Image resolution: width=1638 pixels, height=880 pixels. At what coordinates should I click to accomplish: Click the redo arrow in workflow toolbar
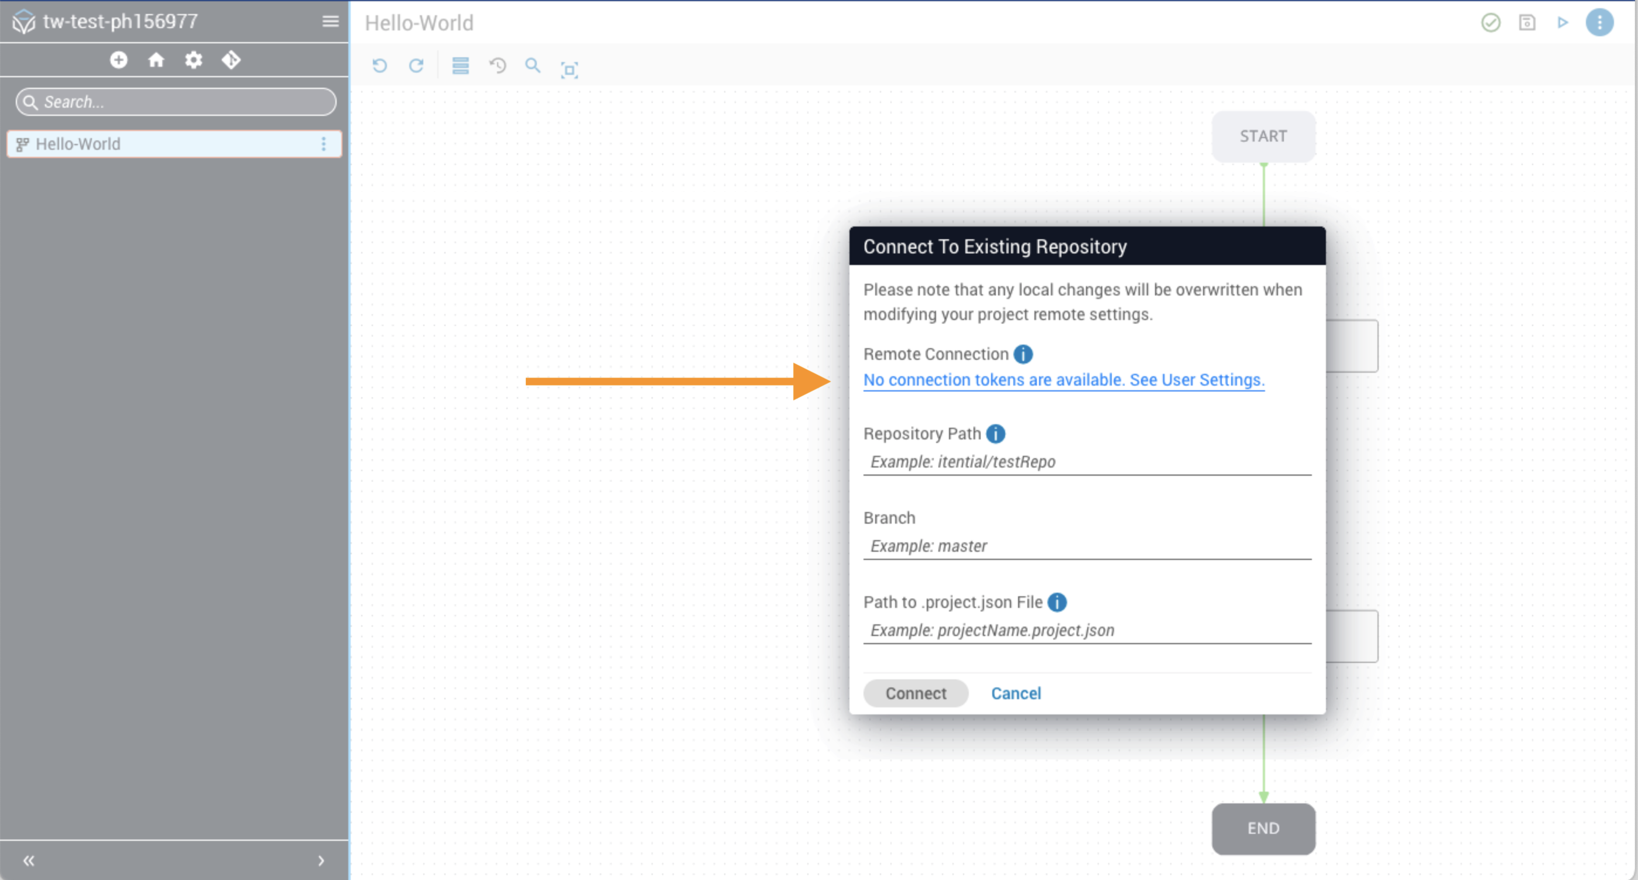tap(416, 66)
